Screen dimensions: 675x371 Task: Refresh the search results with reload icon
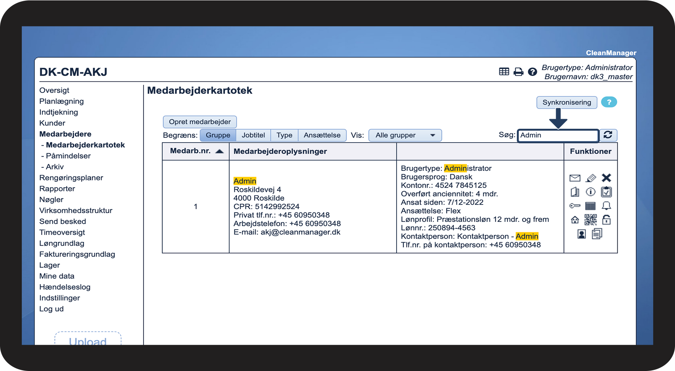(x=608, y=135)
